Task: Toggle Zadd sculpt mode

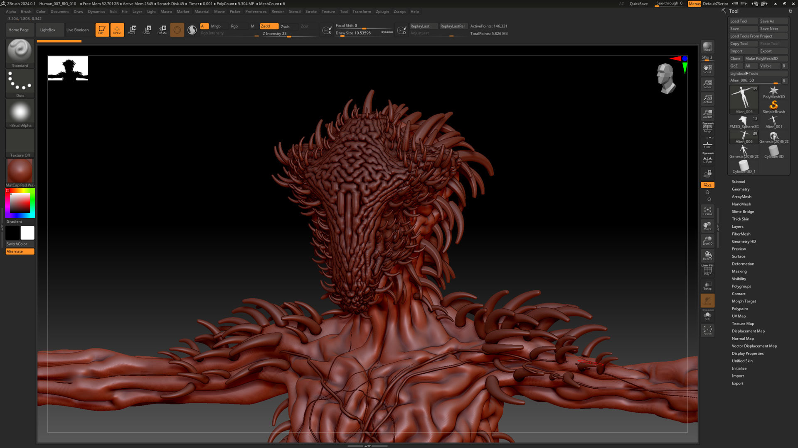Action: (268, 26)
